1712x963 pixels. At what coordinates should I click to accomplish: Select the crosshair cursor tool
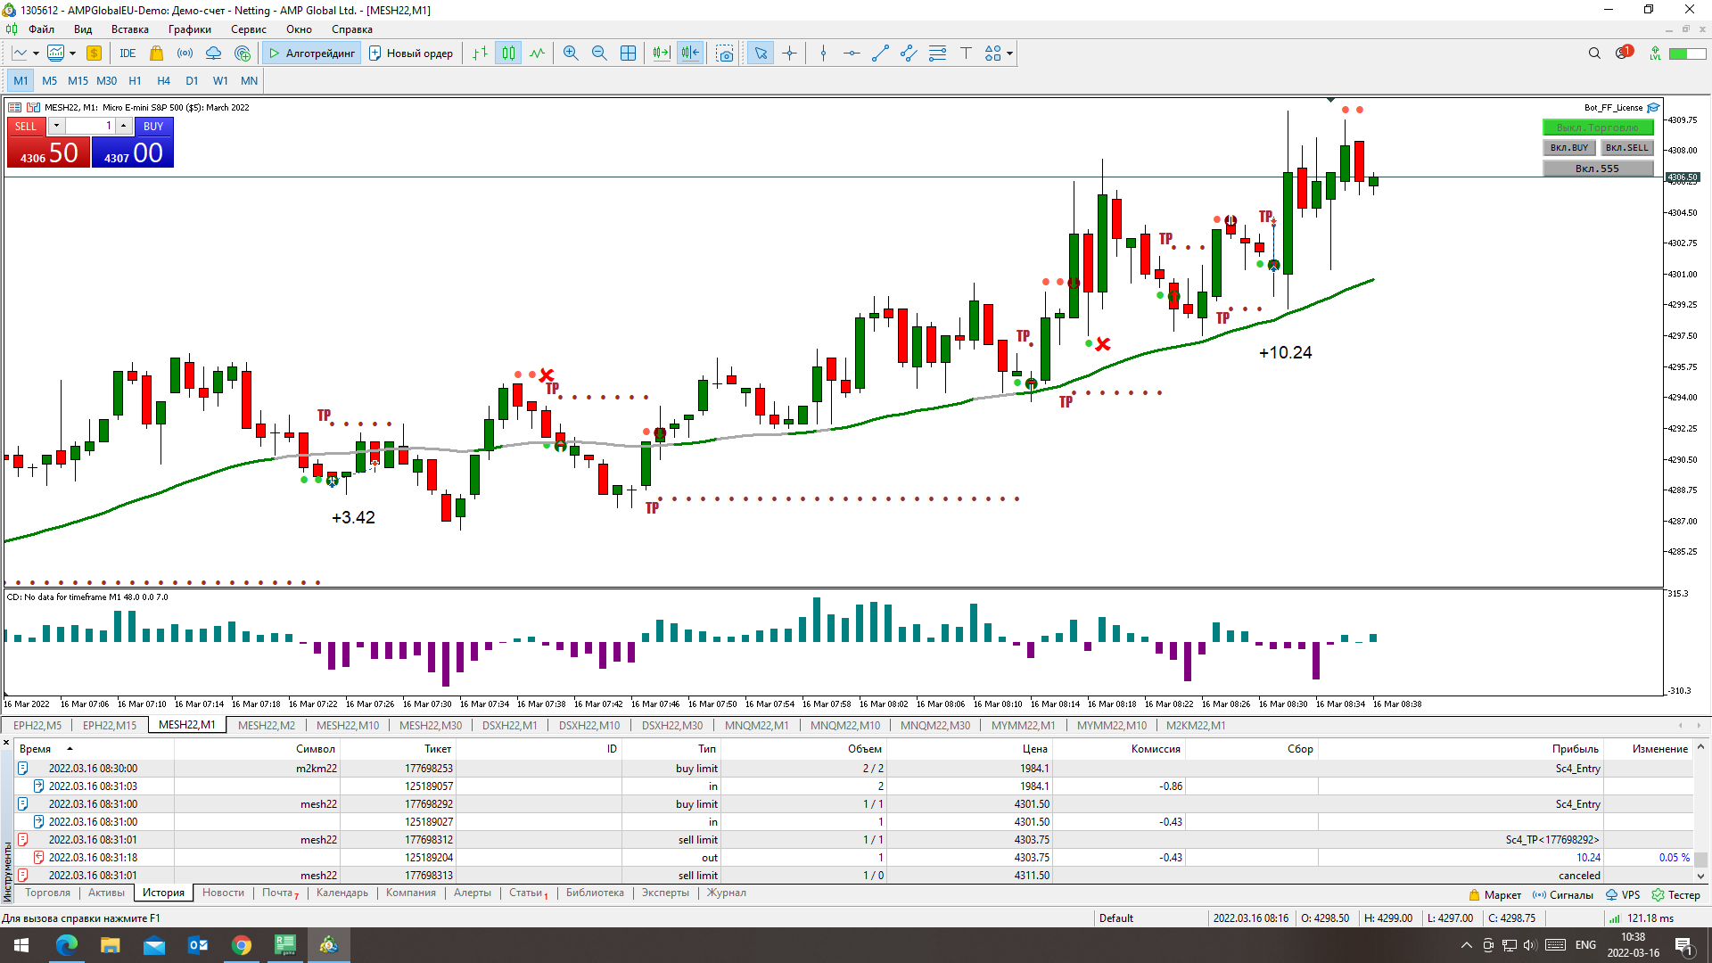[789, 53]
